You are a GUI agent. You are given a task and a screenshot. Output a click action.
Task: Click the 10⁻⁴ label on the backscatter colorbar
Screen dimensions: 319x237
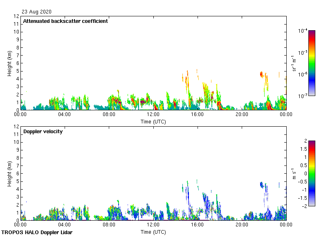303,31
